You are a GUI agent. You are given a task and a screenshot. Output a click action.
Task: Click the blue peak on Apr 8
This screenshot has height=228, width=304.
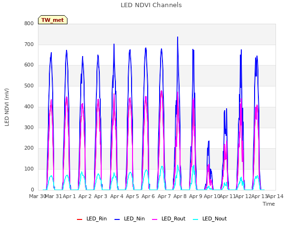pos(178,37)
